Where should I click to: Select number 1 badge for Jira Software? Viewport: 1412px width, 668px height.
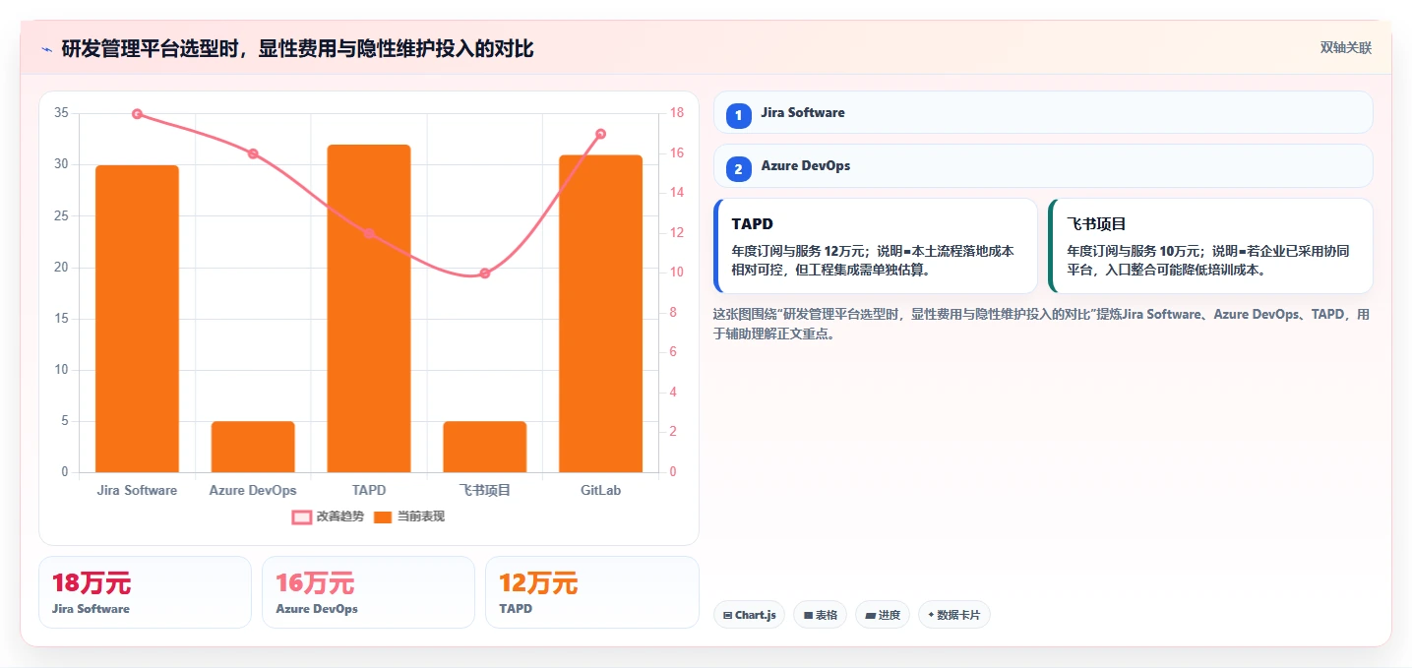(738, 115)
